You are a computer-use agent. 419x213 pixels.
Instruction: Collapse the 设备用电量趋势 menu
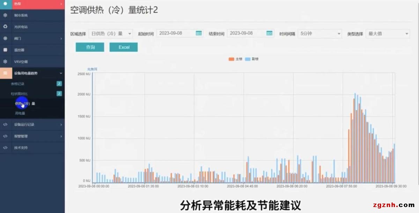tap(61, 73)
